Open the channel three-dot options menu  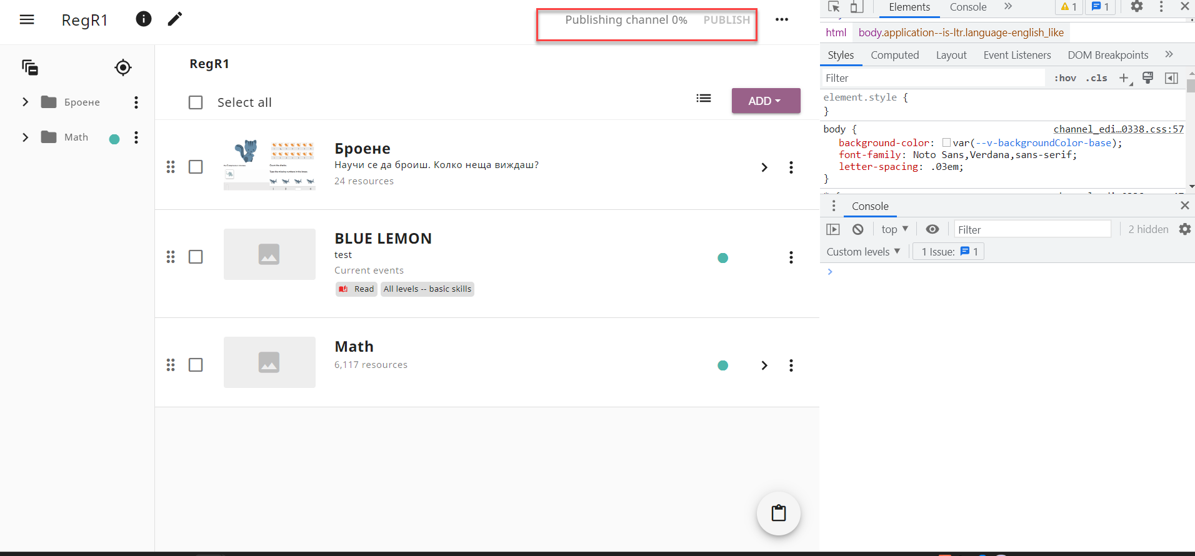point(782,19)
